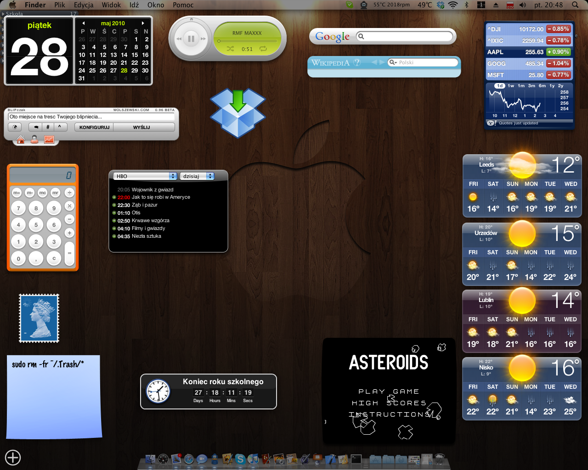
Task: Open the add widgets plus button
Action: coord(13,457)
